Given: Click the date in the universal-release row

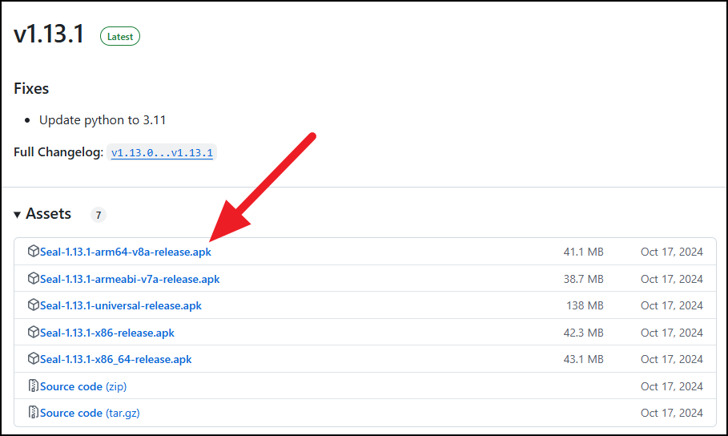Looking at the screenshot, I should [672, 306].
